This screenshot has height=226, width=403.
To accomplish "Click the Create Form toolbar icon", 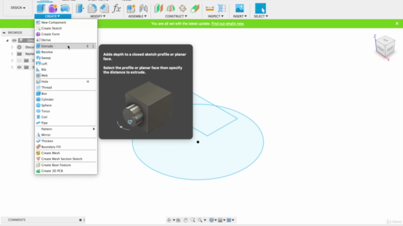I will [x=53, y=8].
